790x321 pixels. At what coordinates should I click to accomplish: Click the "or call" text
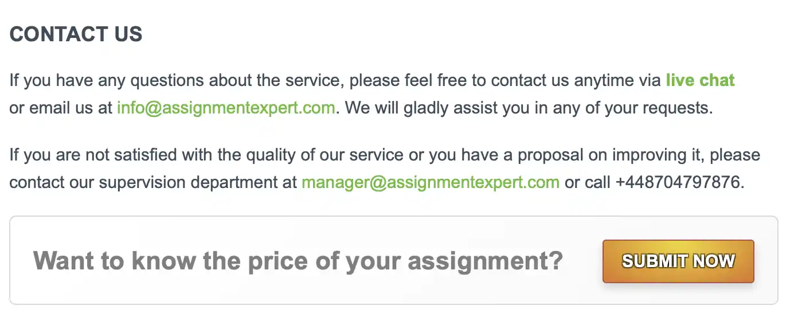tap(587, 182)
